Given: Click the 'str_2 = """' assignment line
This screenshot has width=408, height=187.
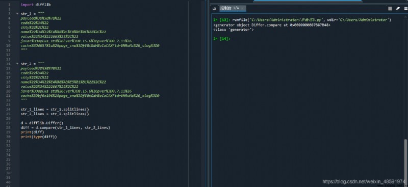Looking at the screenshot, I should coord(33,64).
